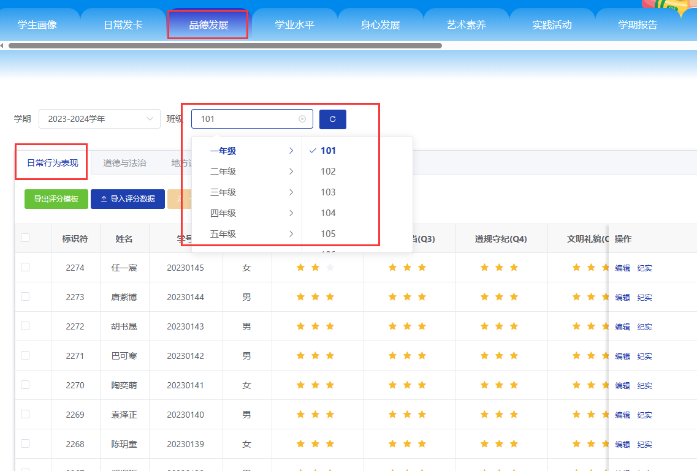Click 编辑 link for 袁泽正
Screen dimensions: 697x471
tap(622, 415)
